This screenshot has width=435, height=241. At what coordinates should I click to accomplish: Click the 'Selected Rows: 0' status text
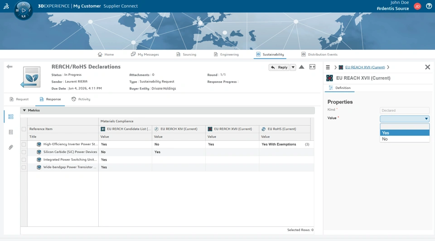(x=300, y=230)
